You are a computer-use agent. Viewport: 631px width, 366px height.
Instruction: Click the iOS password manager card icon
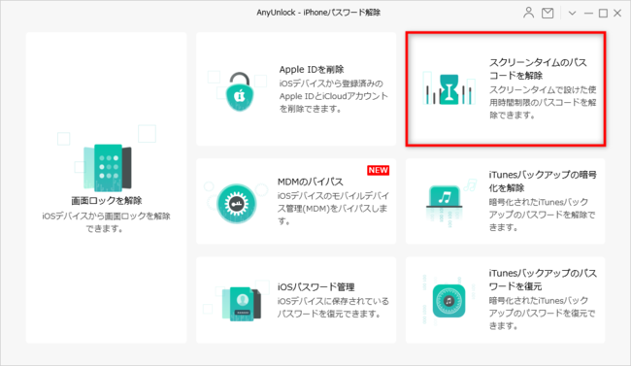coord(242,304)
